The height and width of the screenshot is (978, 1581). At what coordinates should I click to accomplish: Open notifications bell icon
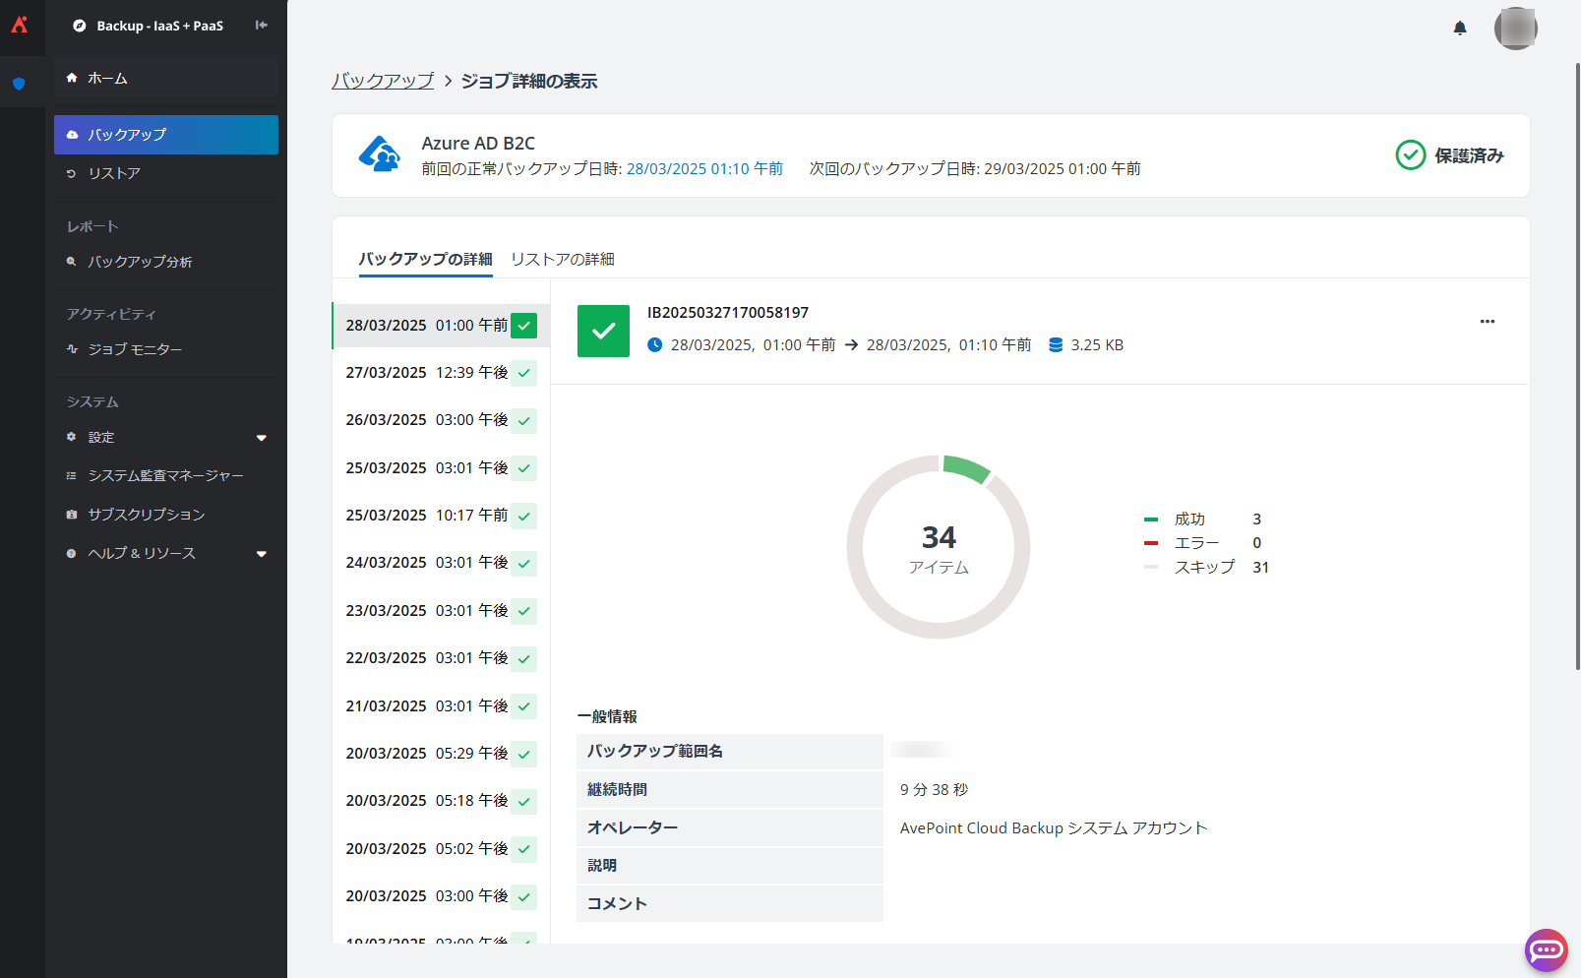coord(1460,28)
